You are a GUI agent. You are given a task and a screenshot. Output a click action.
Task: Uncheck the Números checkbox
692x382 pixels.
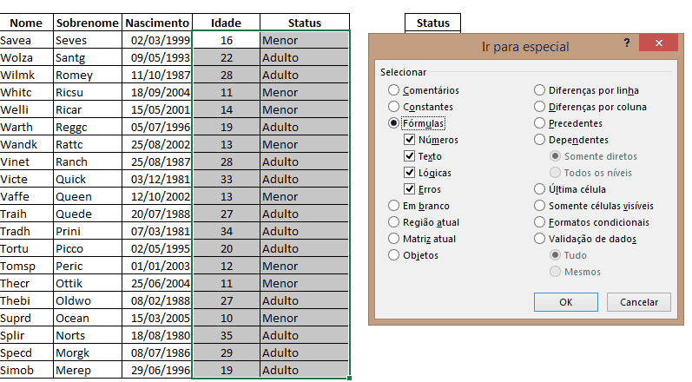point(410,140)
